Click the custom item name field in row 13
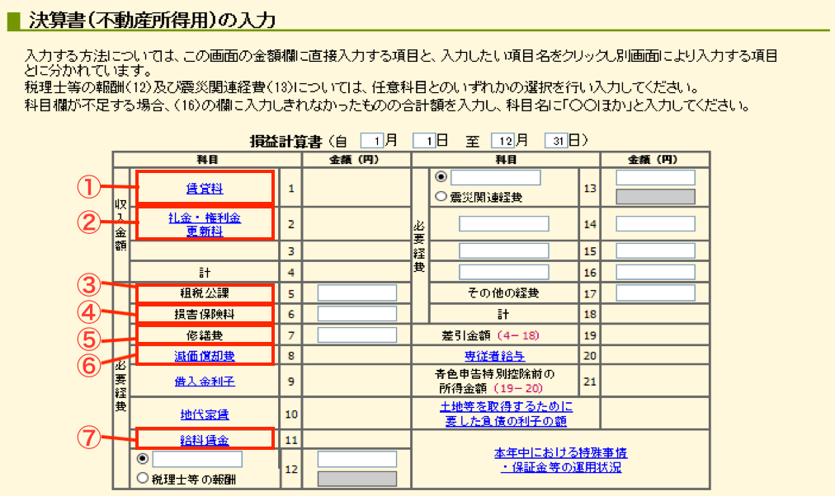Screen dimensions: 835x496 [495, 178]
